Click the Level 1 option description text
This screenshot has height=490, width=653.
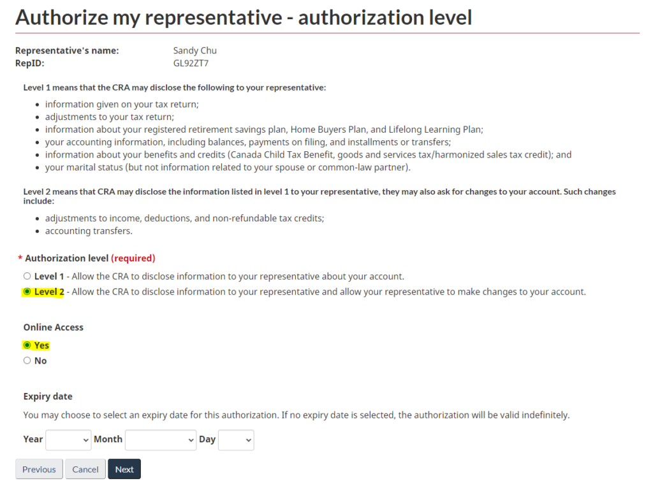point(235,276)
